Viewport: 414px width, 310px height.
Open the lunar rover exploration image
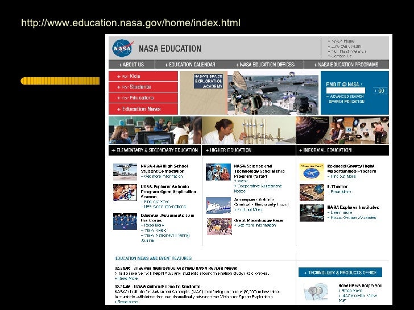pos(273,93)
